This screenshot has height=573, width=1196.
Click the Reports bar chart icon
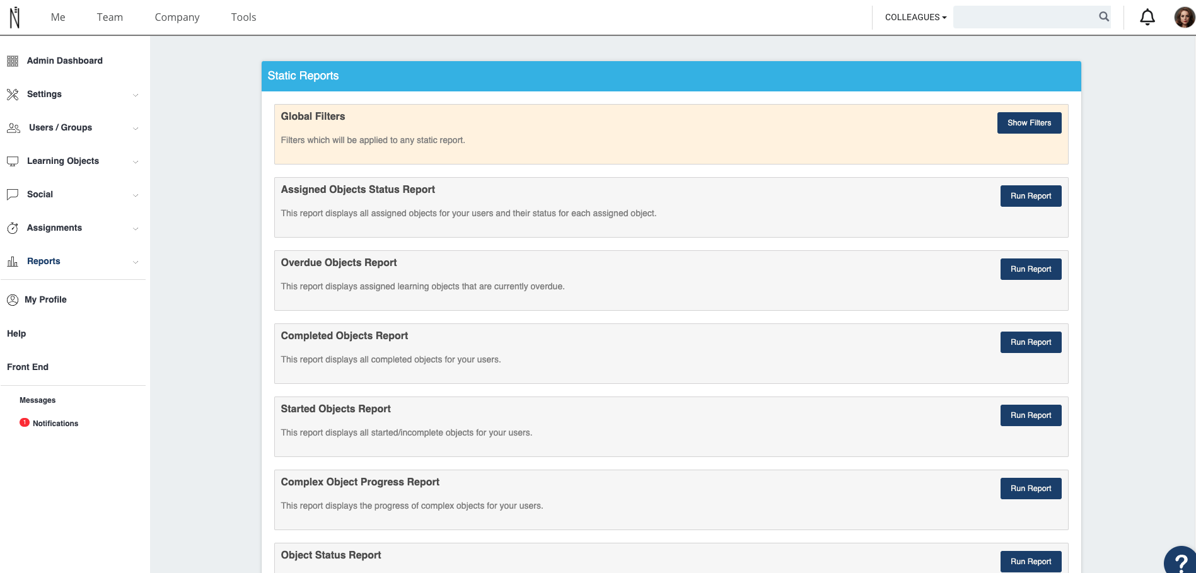click(13, 261)
